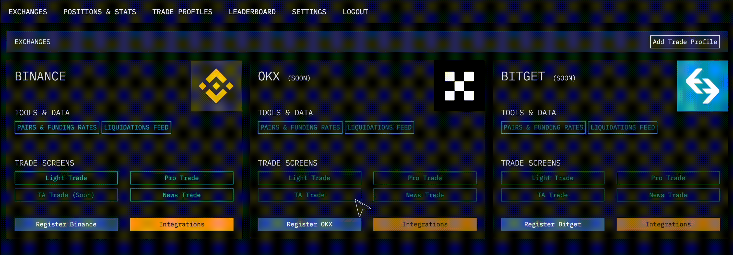Select Bitget Light Trade screen

[x=553, y=178]
